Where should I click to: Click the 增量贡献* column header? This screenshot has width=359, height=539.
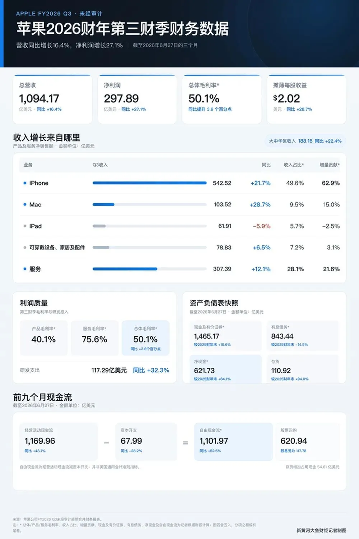coord(330,165)
